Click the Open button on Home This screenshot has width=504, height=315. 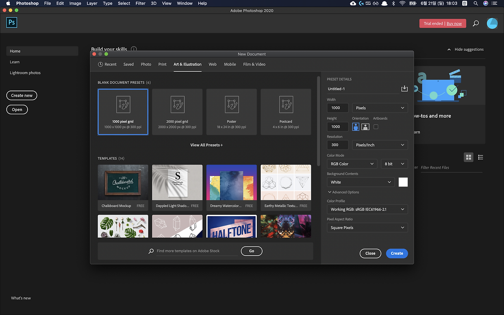pyautogui.click(x=17, y=109)
